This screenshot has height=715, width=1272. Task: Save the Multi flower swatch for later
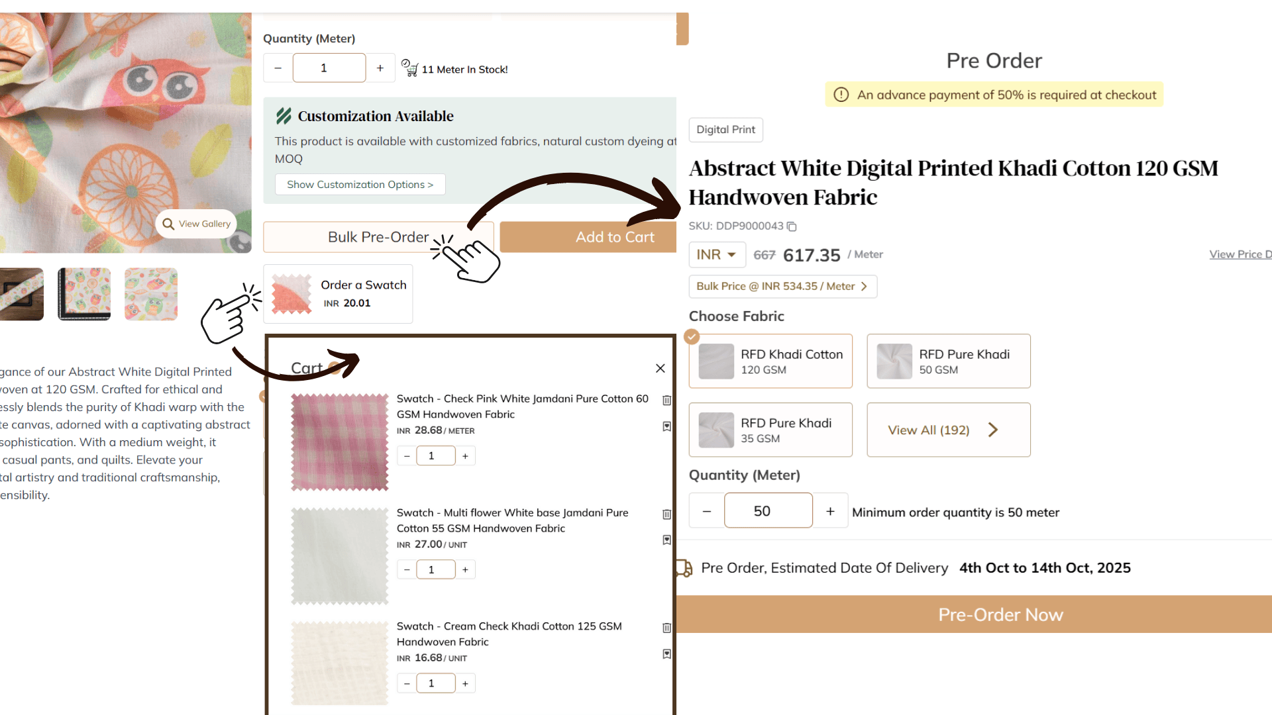(x=666, y=540)
